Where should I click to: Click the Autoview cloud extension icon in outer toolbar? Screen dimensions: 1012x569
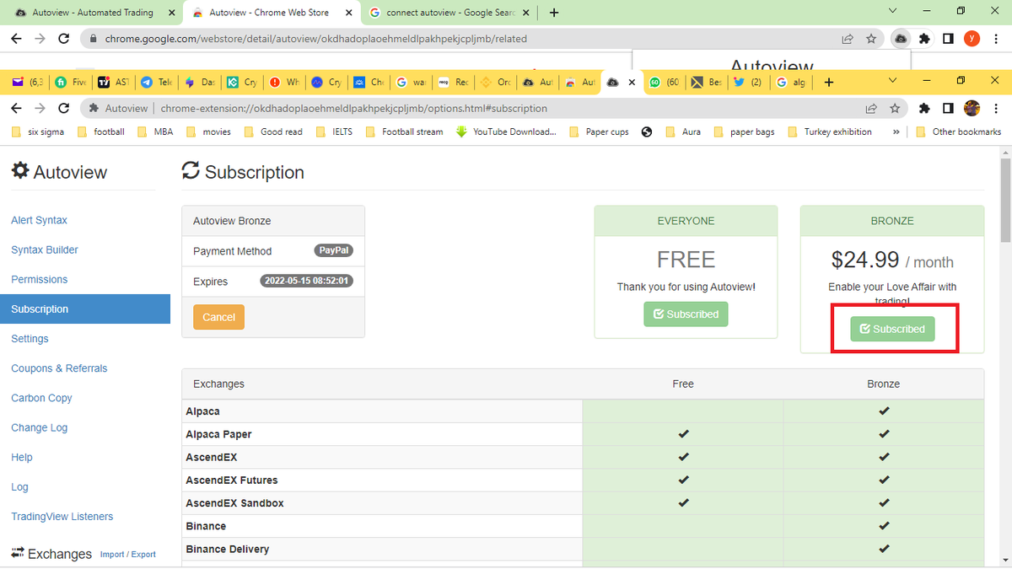(x=901, y=39)
